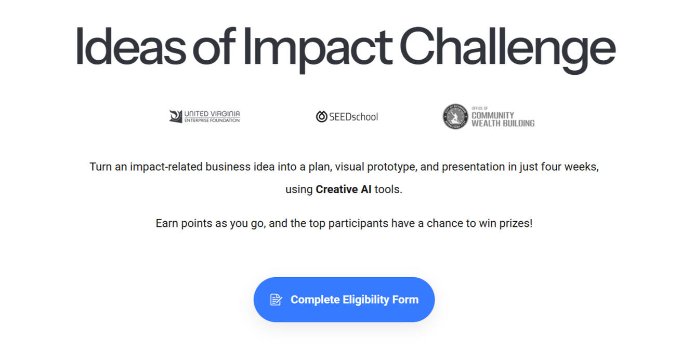Click the word "Challenge" in the heading
682x352 pixels.
pos(507,48)
